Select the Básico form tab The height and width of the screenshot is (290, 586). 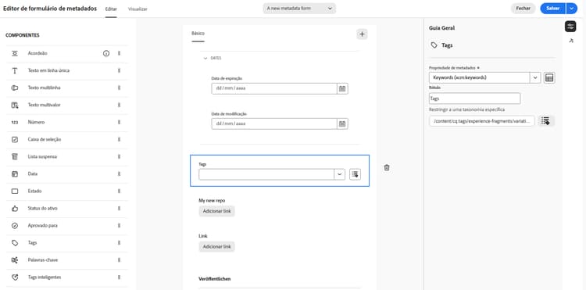pos(198,34)
